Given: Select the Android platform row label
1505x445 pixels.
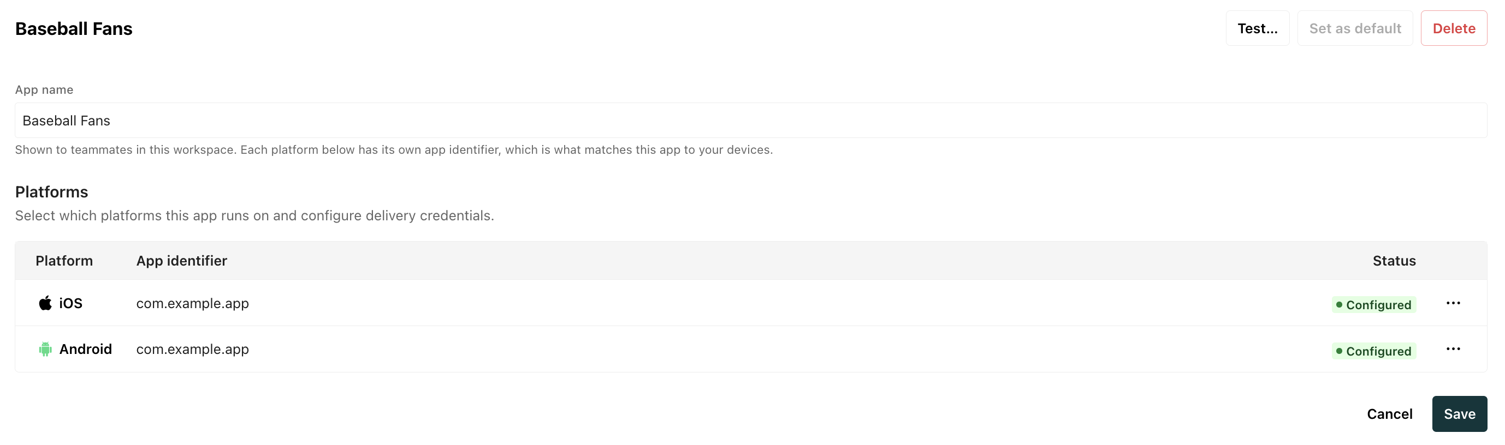Looking at the screenshot, I should pos(85,349).
